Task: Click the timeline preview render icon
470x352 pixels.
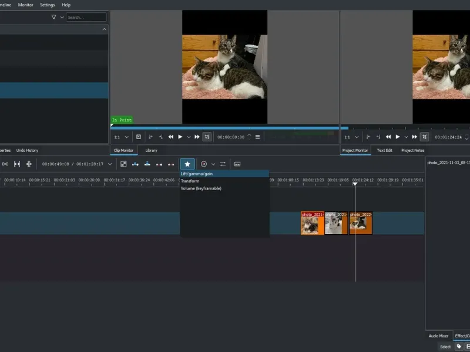Action: [x=204, y=164]
